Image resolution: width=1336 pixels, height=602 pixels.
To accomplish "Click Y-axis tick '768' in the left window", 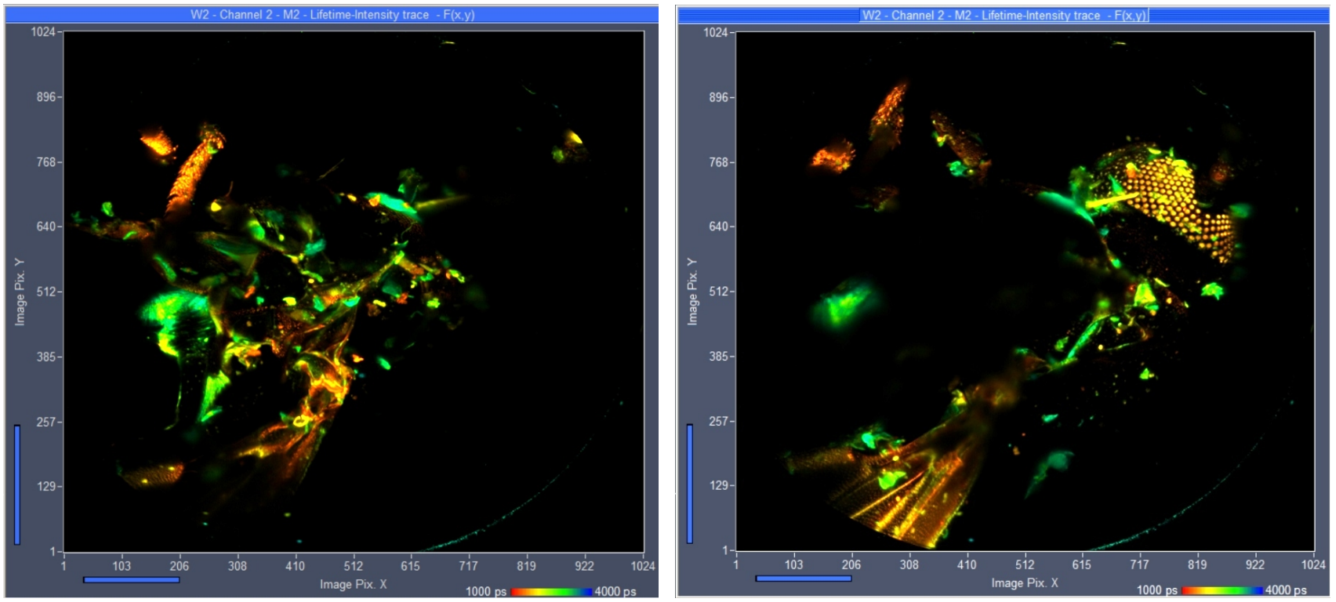I will tap(45, 162).
